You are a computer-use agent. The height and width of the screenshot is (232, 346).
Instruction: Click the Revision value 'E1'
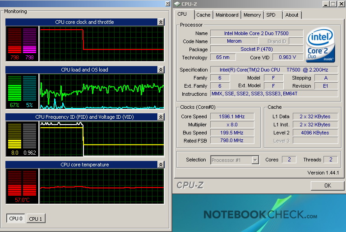326,86
